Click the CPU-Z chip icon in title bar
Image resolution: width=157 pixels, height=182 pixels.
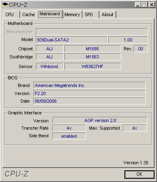point(5,5)
